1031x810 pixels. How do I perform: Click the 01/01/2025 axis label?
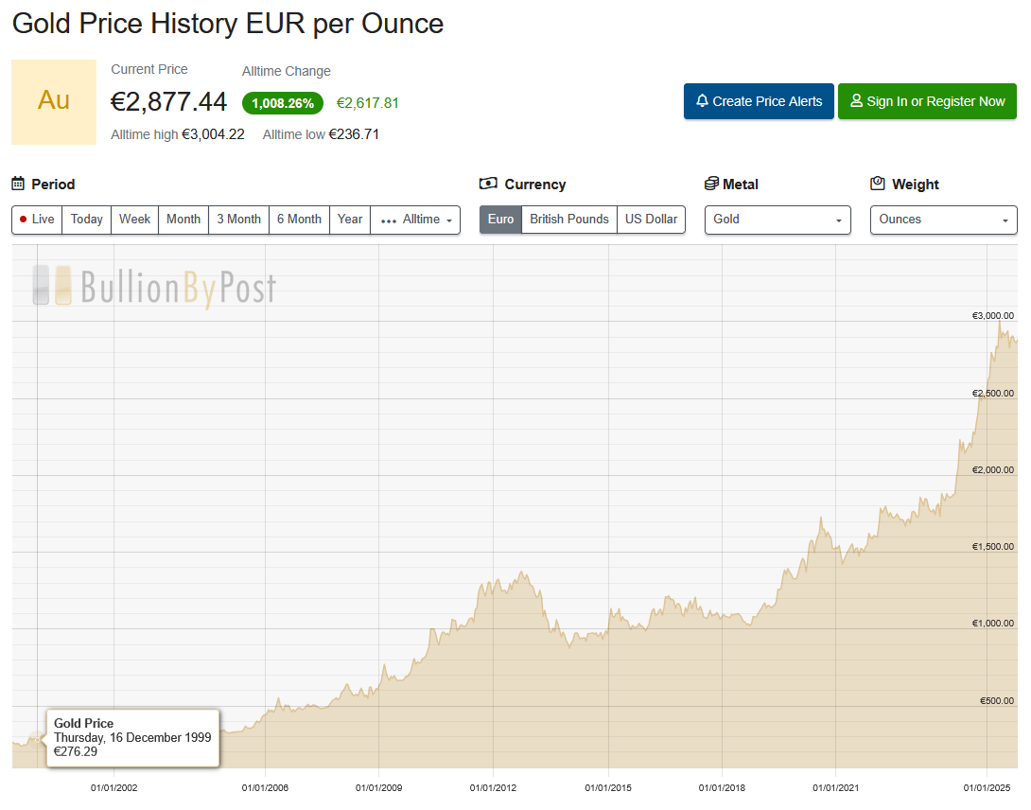coord(987,787)
